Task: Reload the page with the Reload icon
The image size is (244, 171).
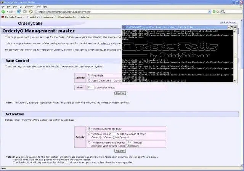Action: 19,11
